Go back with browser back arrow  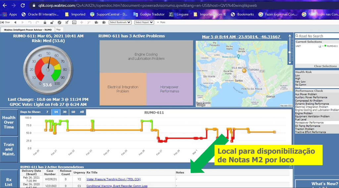pyautogui.click(x=5, y=5)
